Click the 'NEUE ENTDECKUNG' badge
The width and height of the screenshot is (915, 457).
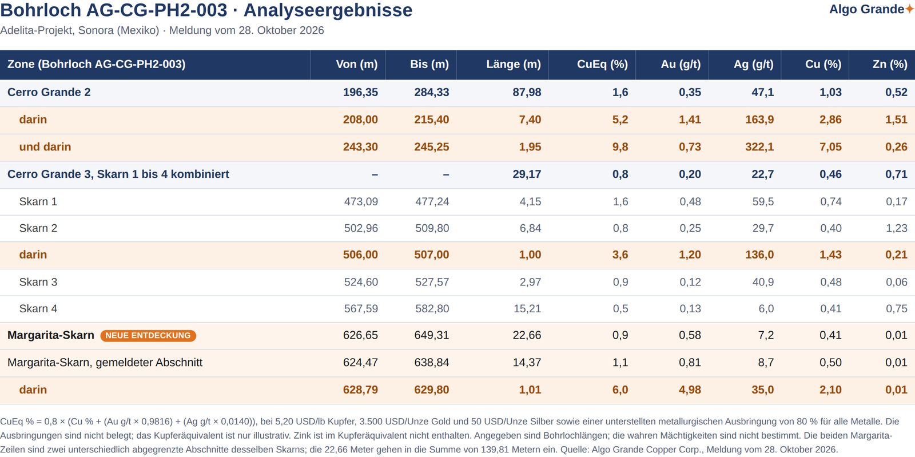pos(148,336)
